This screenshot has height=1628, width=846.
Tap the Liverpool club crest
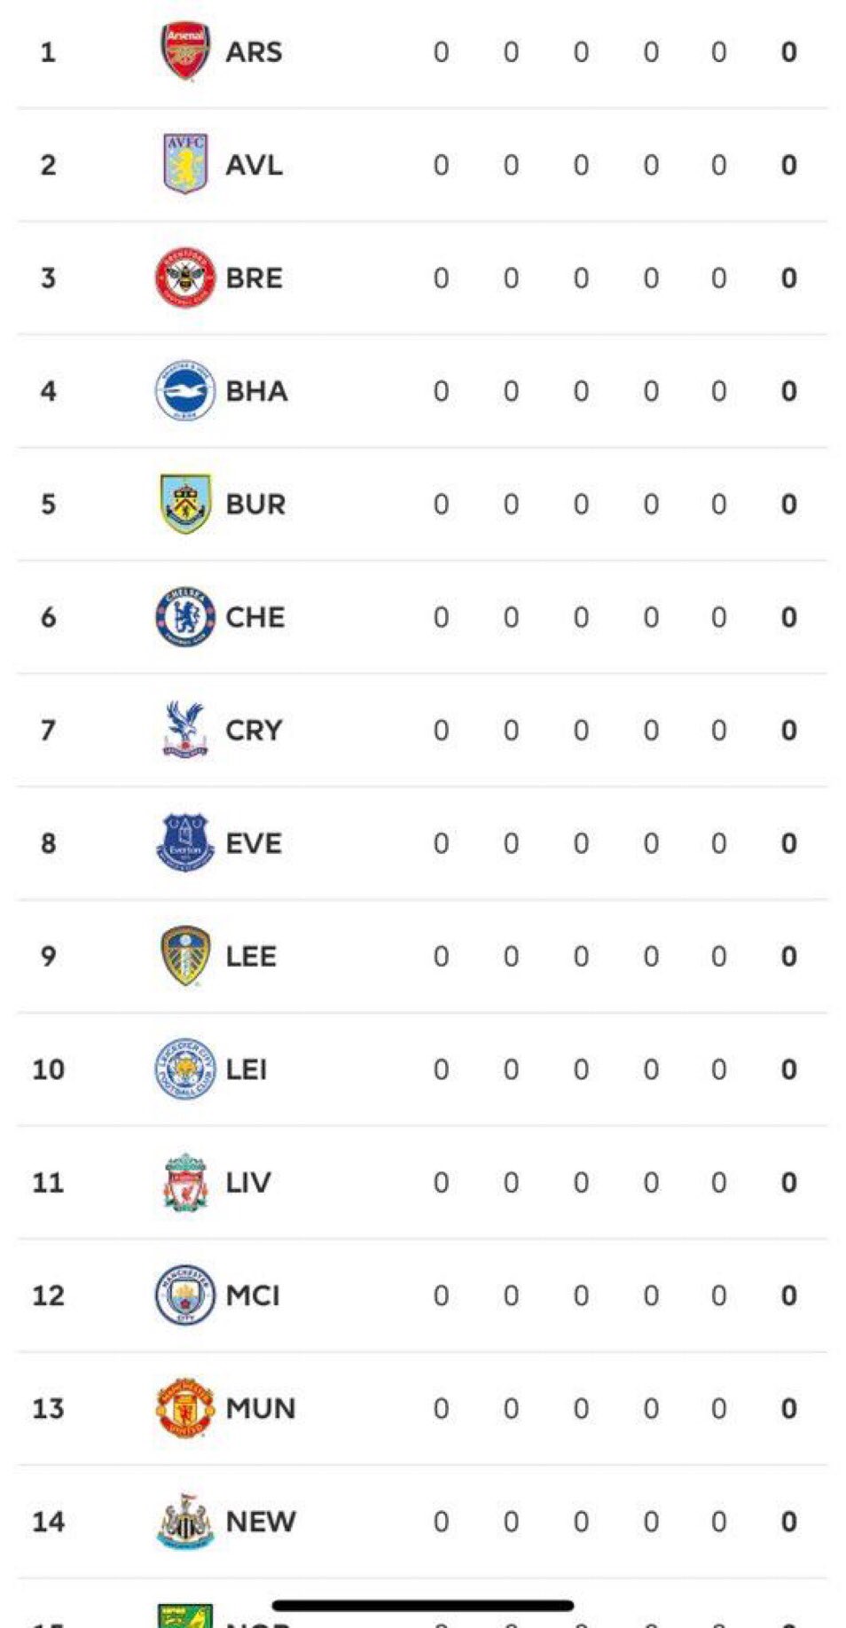pyautogui.click(x=184, y=1182)
